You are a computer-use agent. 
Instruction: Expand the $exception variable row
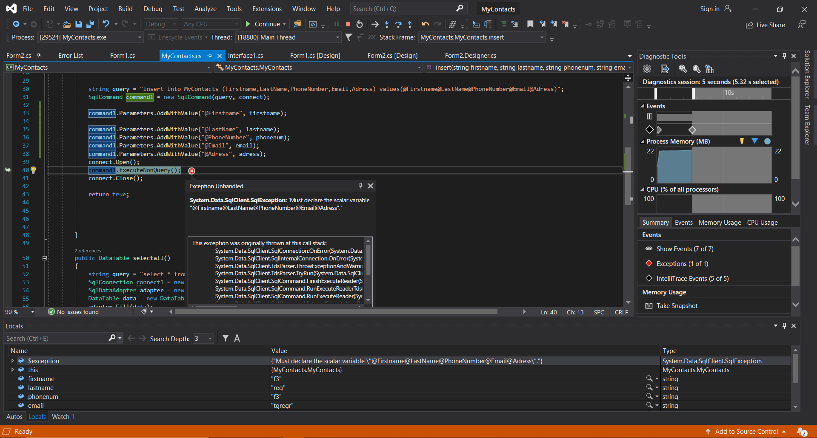12,361
